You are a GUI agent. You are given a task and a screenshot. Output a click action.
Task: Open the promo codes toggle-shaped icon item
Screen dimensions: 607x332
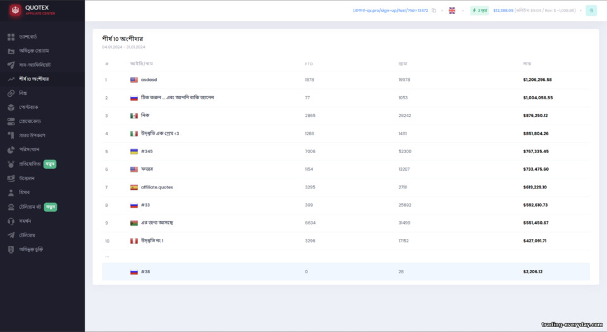pyautogui.click(x=11, y=121)
